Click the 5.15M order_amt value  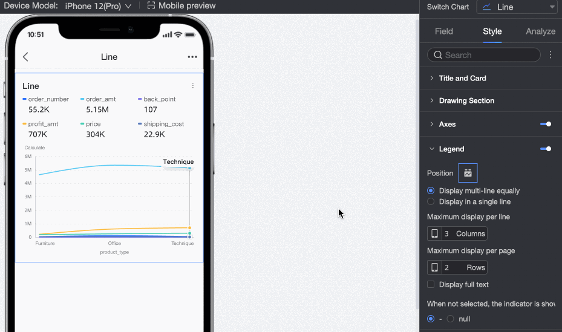pyautogui.click(x=97, y=109)
